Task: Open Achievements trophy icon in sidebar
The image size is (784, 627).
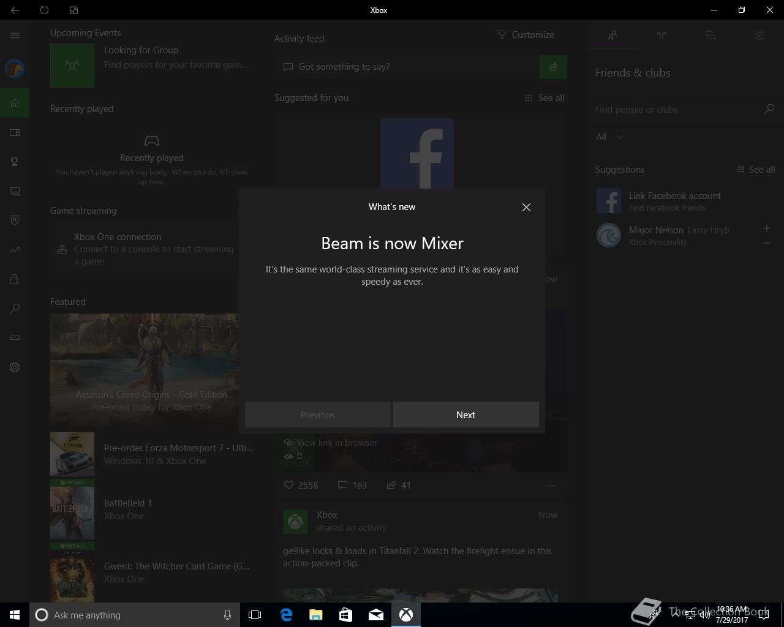Action: pyautogui.click(x=15, y=162)
